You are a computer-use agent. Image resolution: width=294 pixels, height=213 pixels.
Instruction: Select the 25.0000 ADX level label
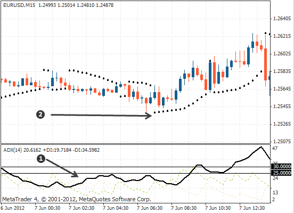[282, 173]
